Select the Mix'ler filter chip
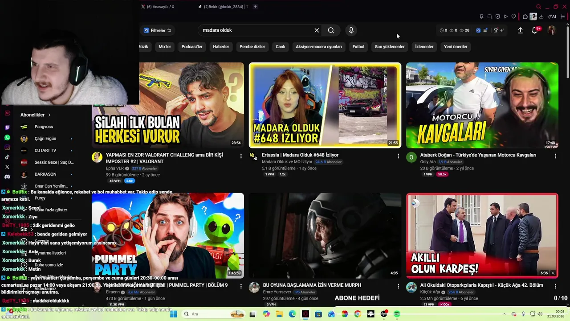This screenshot has width=570, height=321. [x=165, y=47]
